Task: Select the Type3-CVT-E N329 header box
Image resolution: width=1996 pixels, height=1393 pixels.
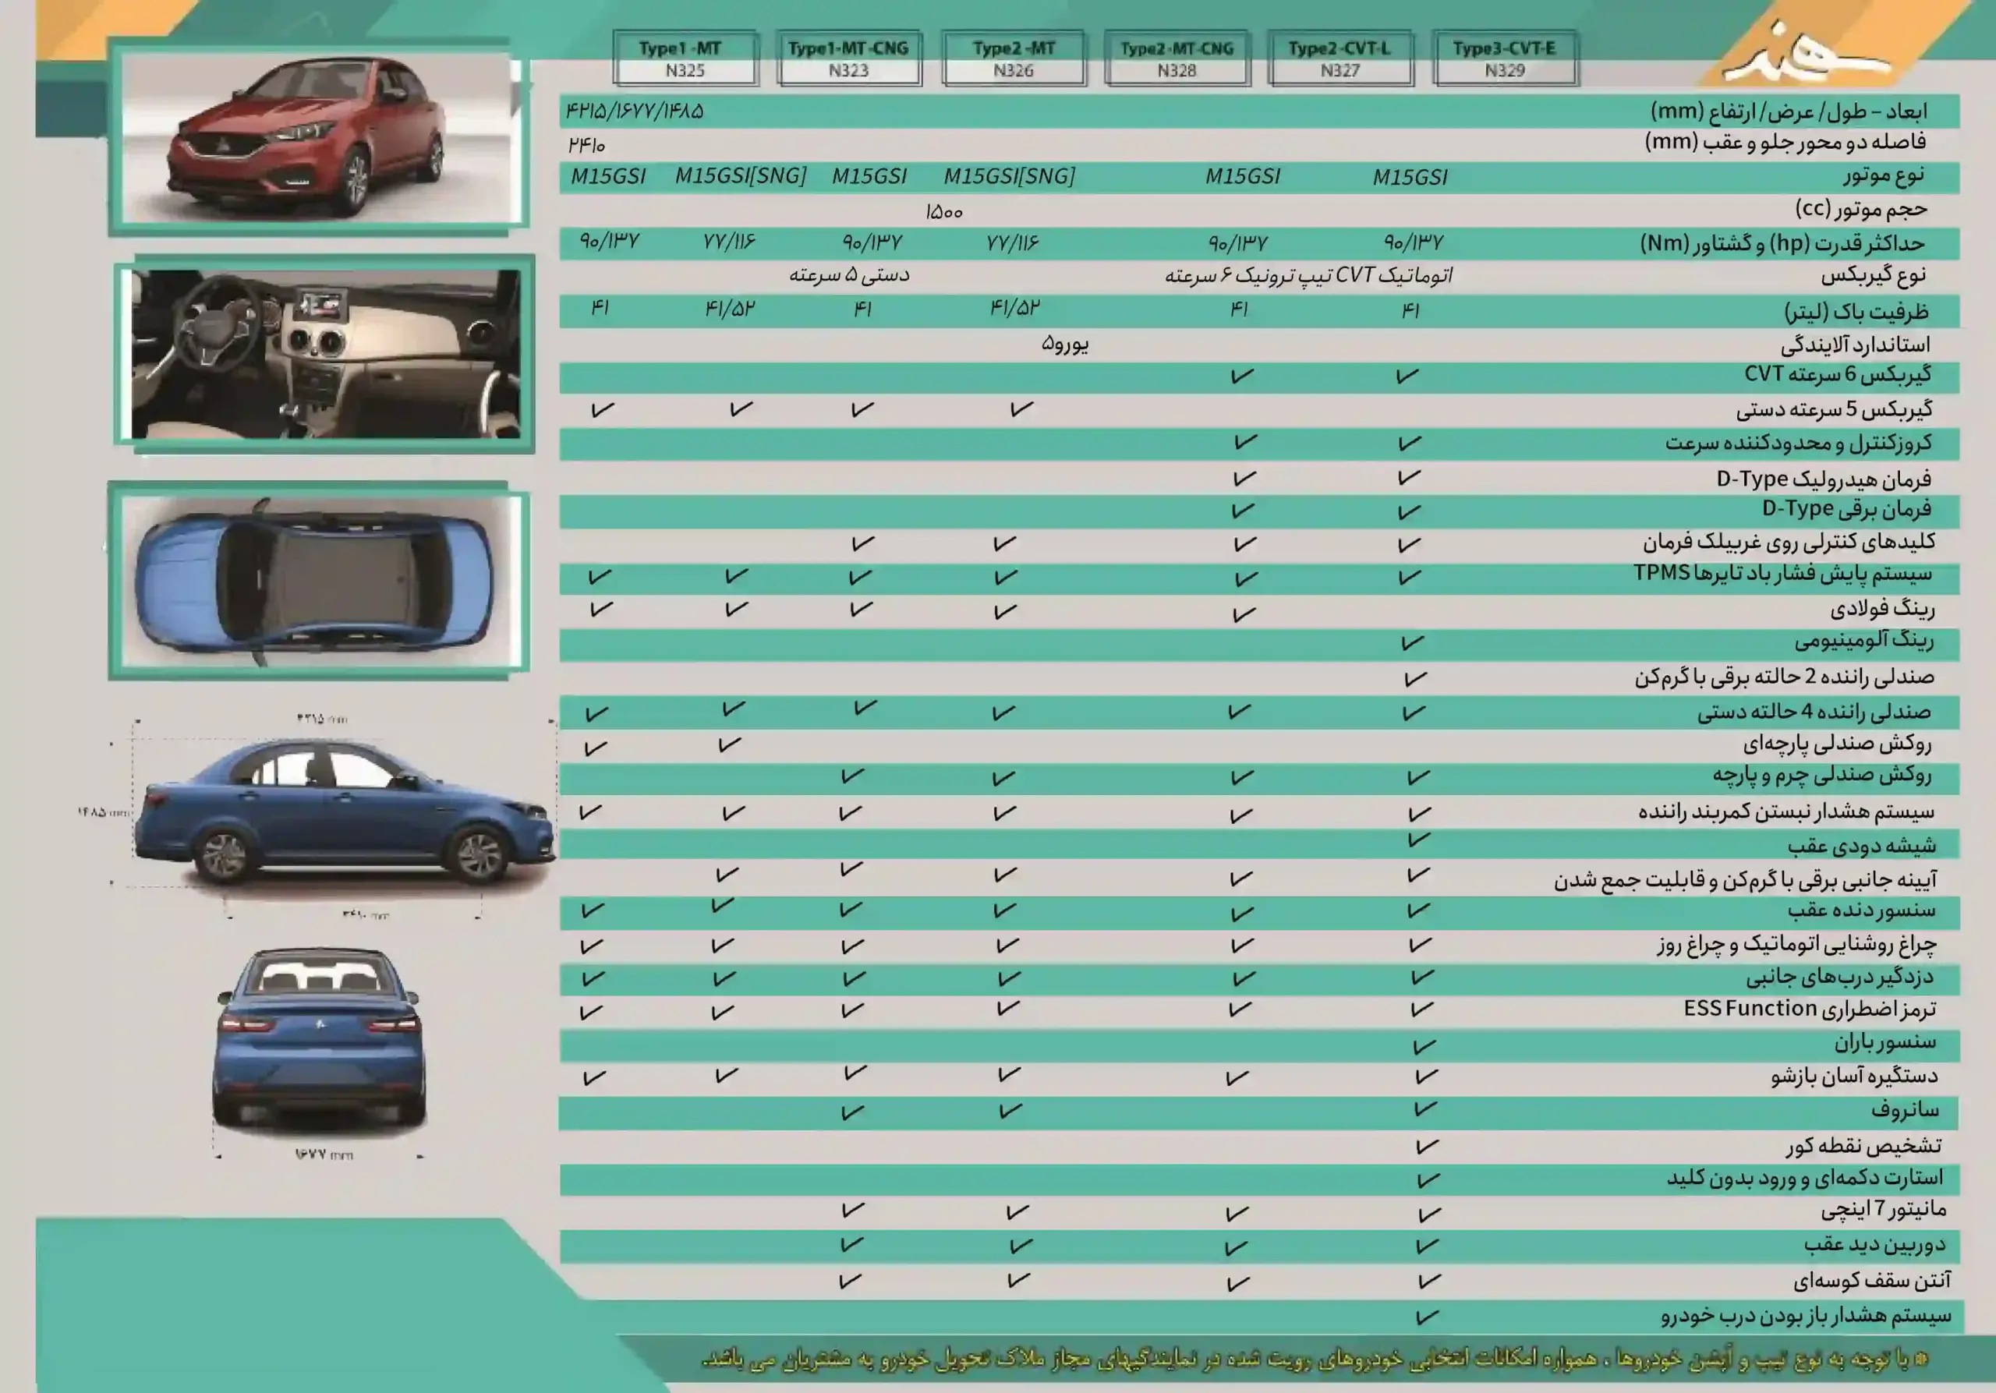Action: [x=1504, y=58]
